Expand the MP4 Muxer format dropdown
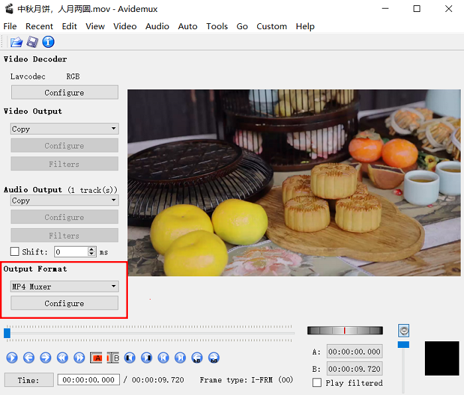 pyautogui.click(x=64, y=286)
